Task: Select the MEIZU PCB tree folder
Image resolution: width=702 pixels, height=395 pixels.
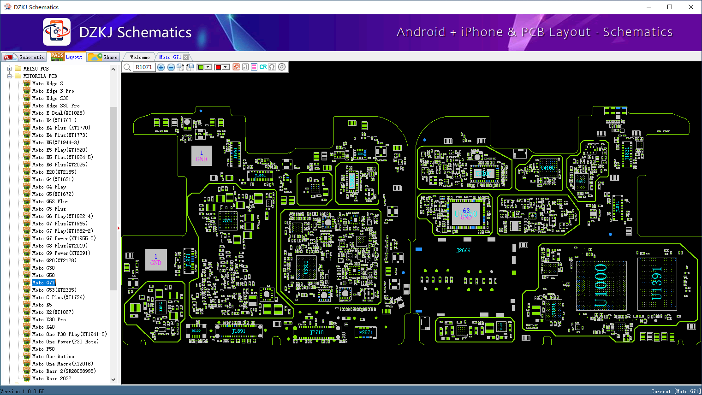Action: tap(36, 69)
